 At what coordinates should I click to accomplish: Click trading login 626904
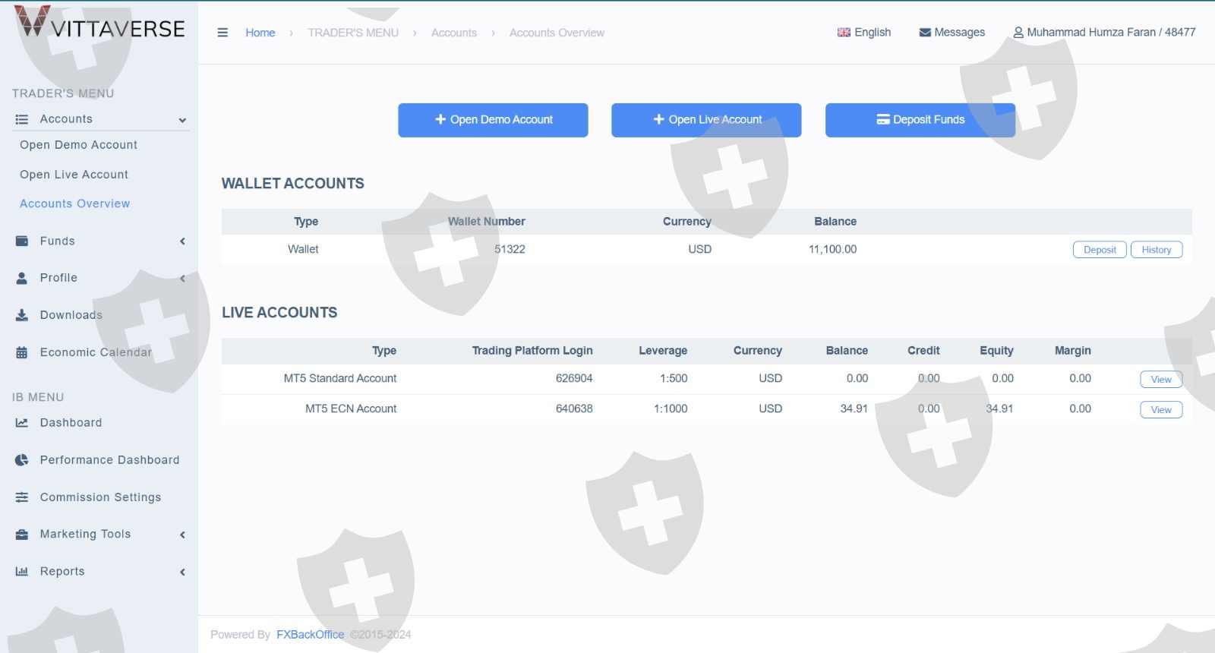coord(574,378)
